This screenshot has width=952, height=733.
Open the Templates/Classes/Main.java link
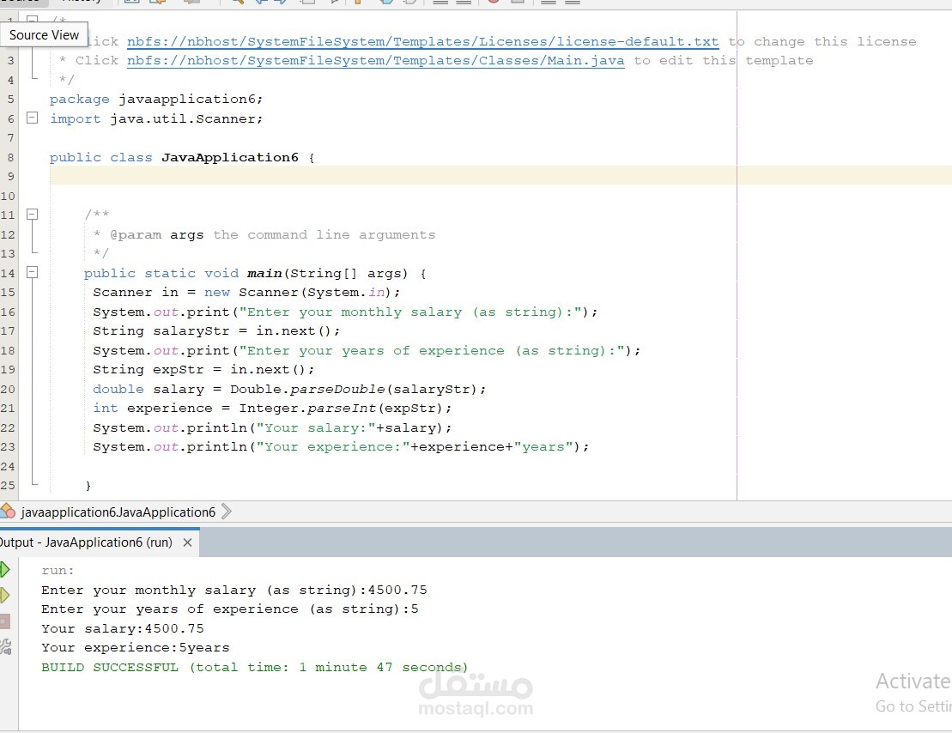(x=375, y=60)
